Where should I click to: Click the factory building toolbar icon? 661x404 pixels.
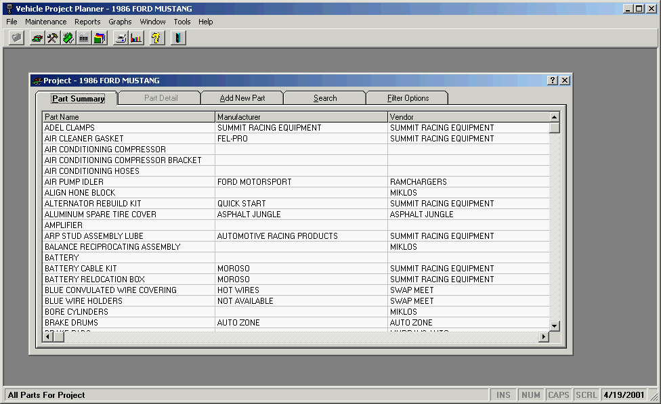(84, 39)
